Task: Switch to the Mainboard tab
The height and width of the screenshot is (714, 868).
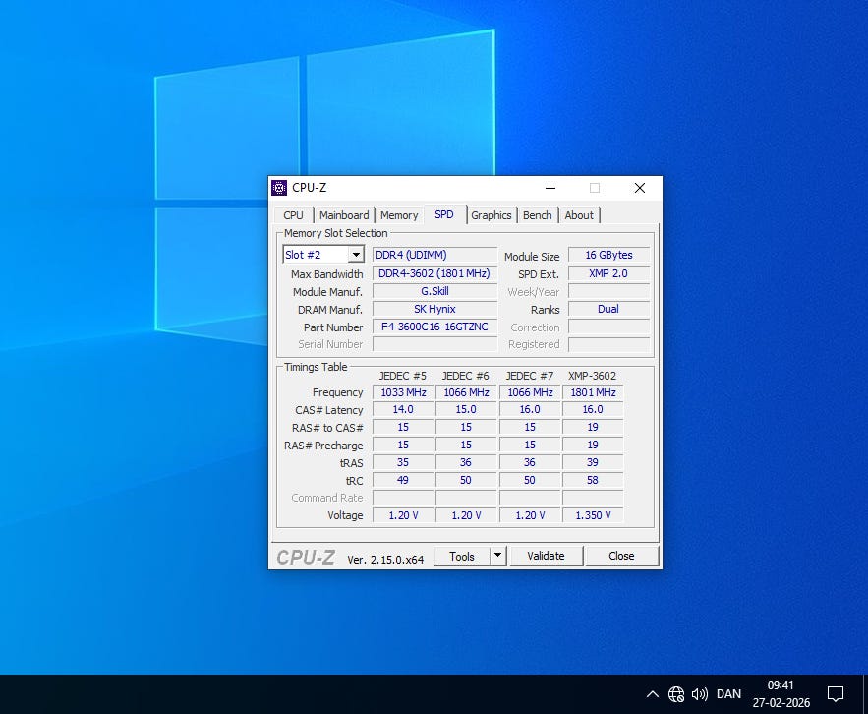Action: click(344, 215)
